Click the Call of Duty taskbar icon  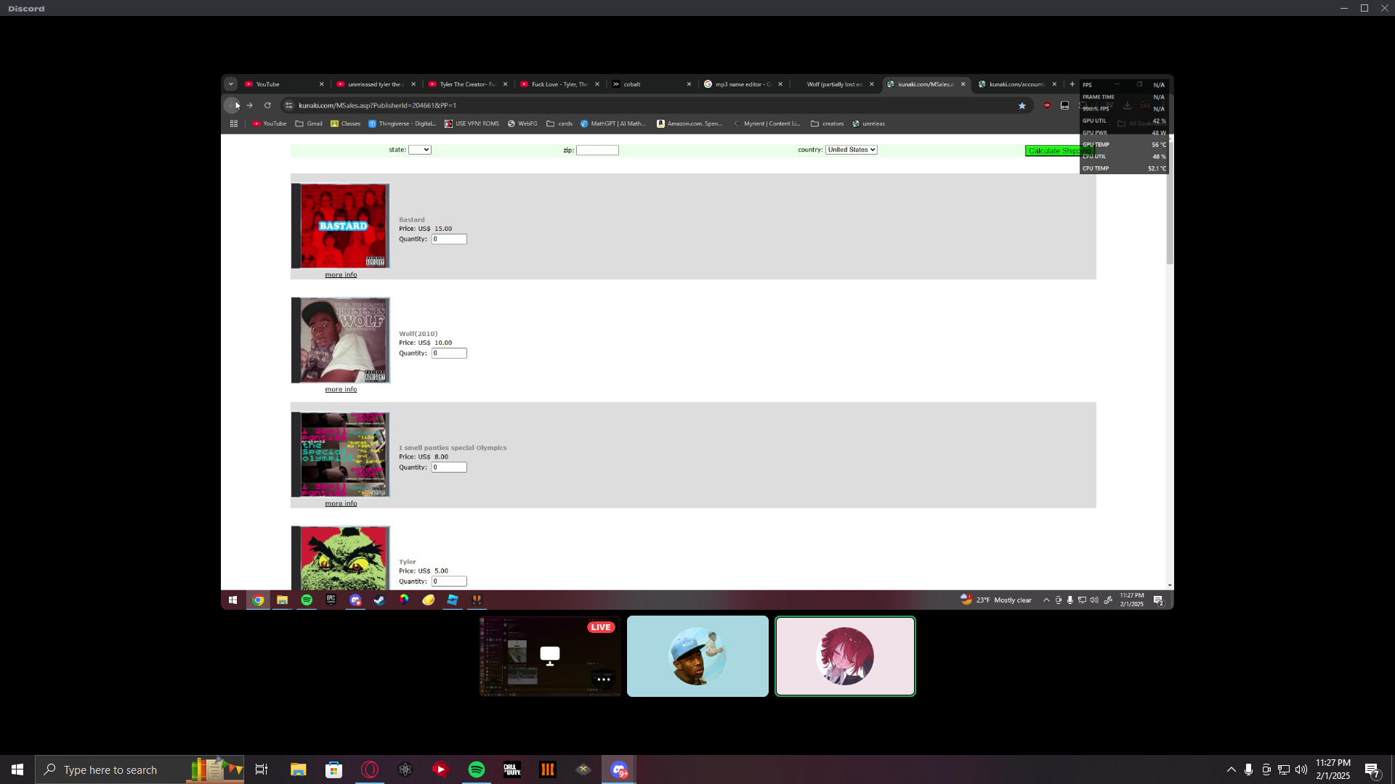click(512, 769)
